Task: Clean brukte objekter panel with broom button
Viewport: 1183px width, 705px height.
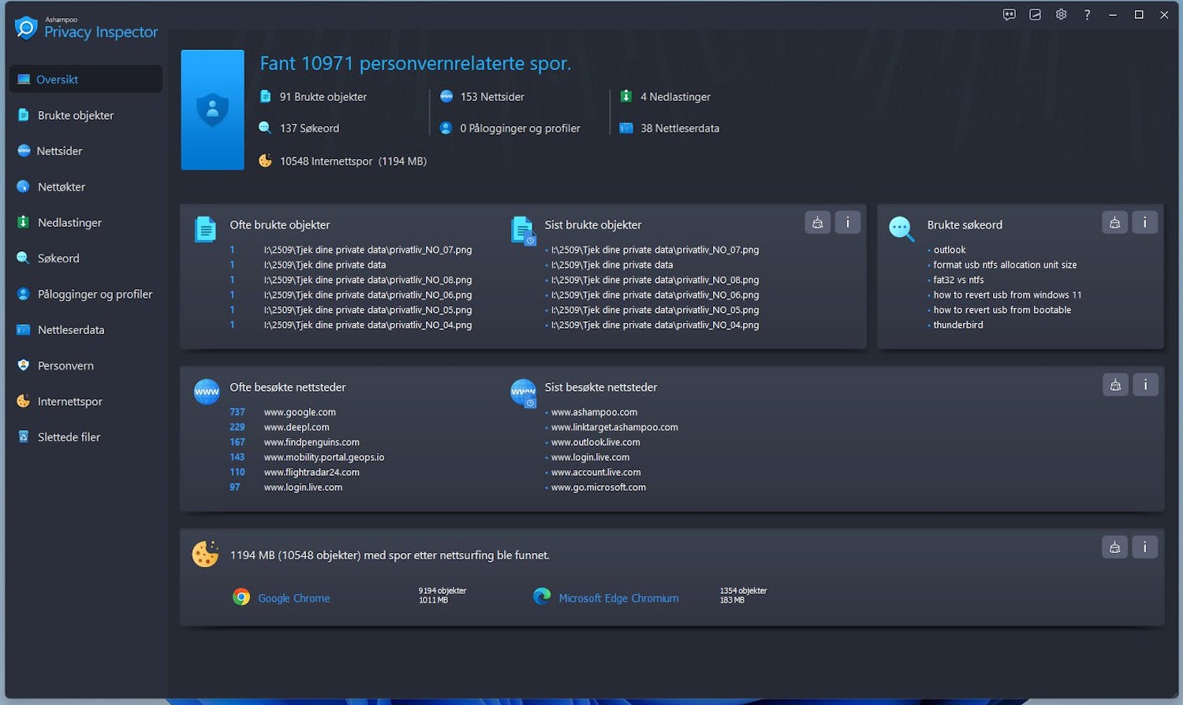Action: tap(817, 223)
